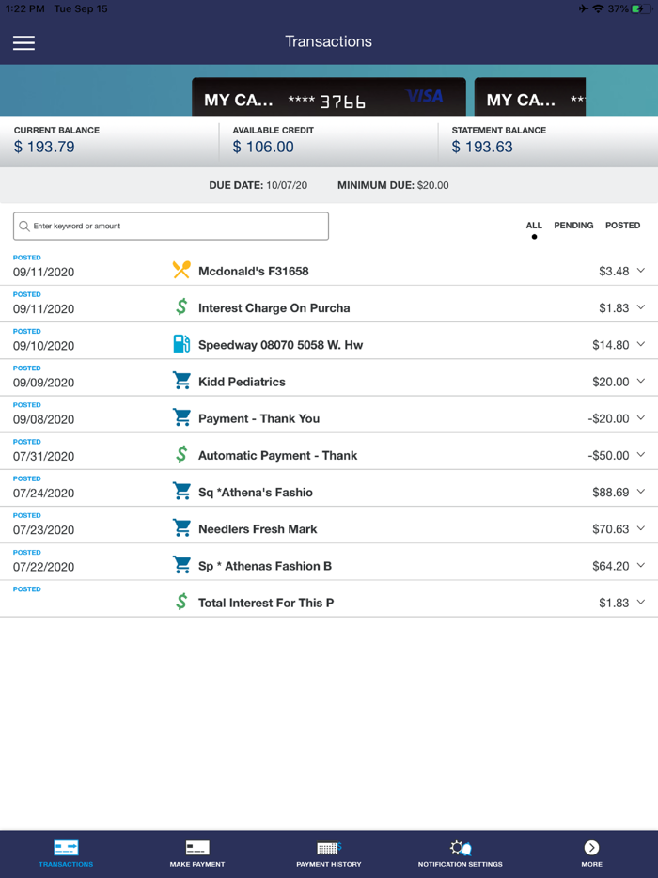Tap the dollar icon beside Total Interest For This P

click(181, 602)
